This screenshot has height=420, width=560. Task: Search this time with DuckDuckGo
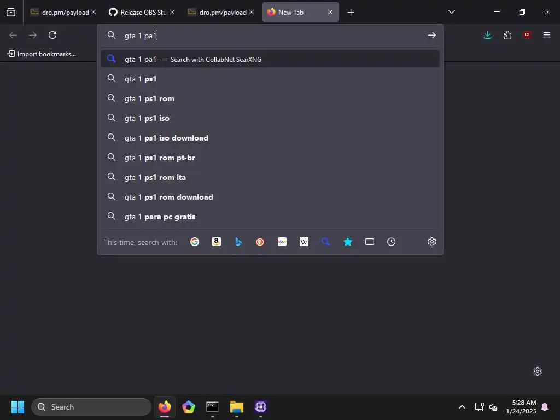pyautogui.click(x=260, y=242)
